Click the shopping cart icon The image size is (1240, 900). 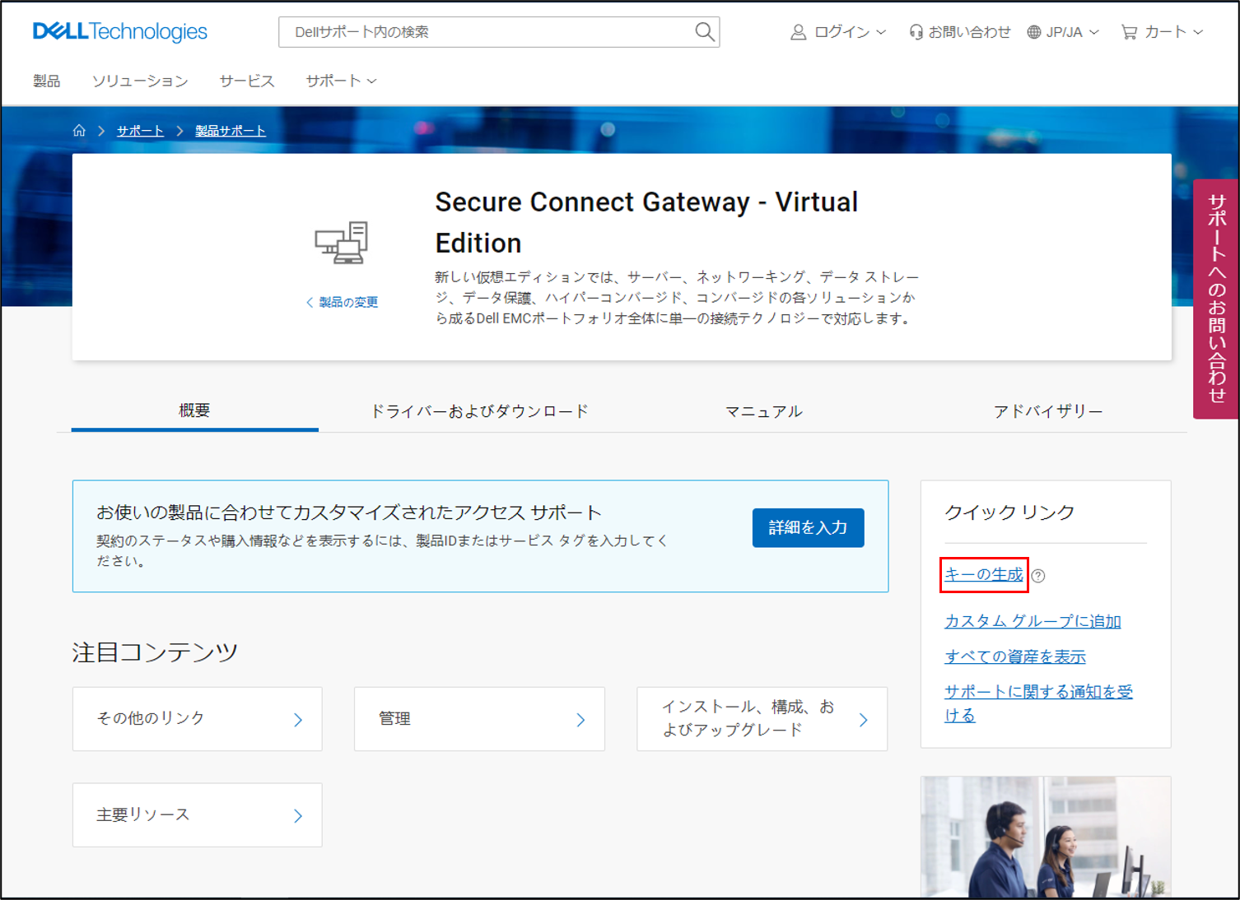tap(1129, 32)
